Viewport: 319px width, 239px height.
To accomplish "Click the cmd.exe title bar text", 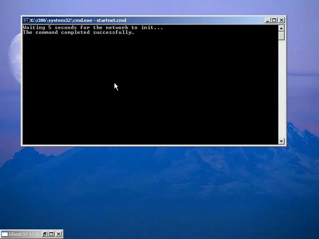I will (x=78, y=20).
